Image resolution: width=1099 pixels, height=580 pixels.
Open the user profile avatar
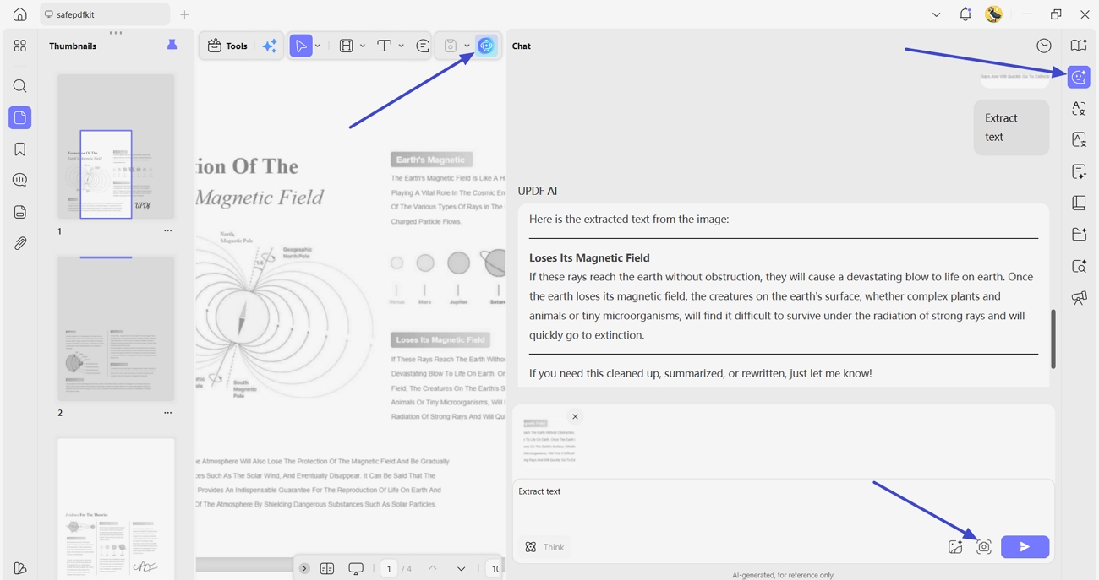tap(994, 14)
